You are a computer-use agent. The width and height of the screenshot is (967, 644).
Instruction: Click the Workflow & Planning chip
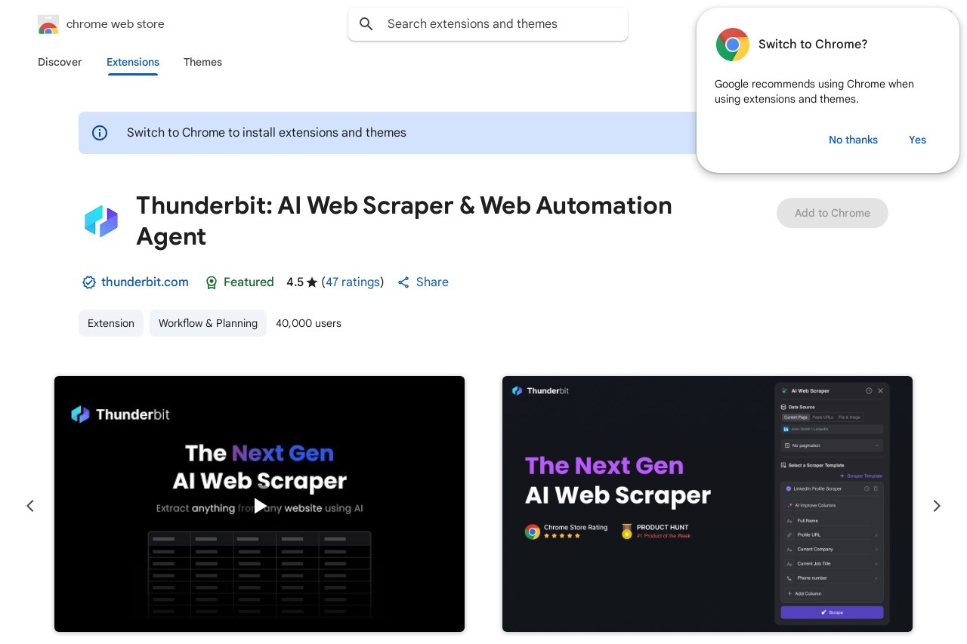pos(208,323)
